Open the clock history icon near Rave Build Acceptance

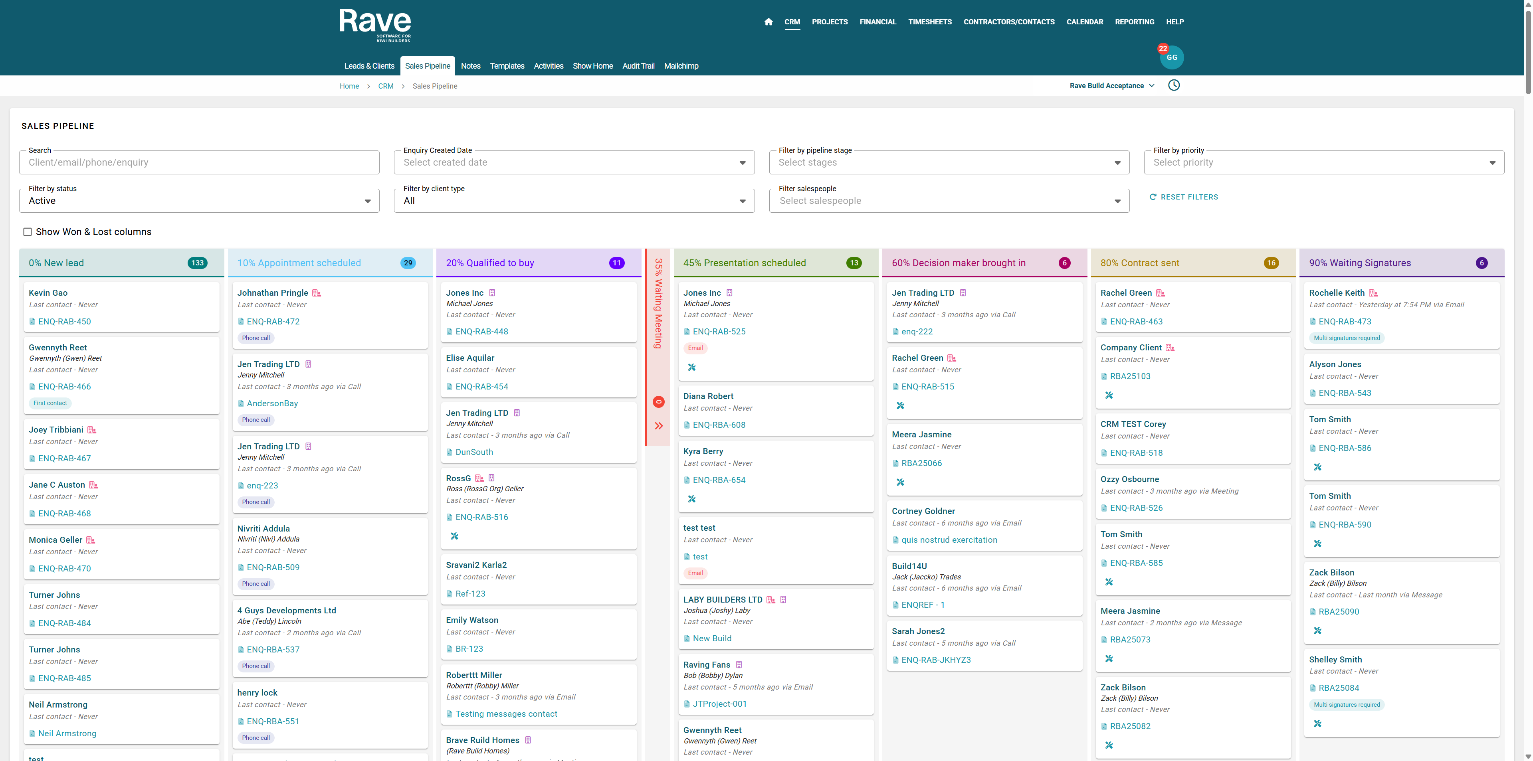[x=1174, y=85]
